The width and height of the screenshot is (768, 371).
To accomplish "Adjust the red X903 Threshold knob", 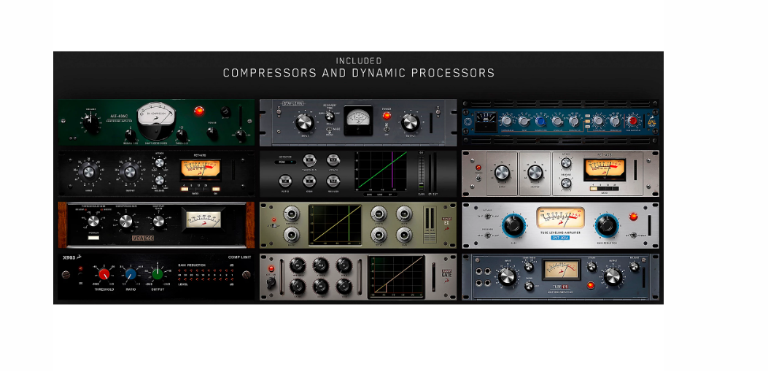I will point(104,273).
